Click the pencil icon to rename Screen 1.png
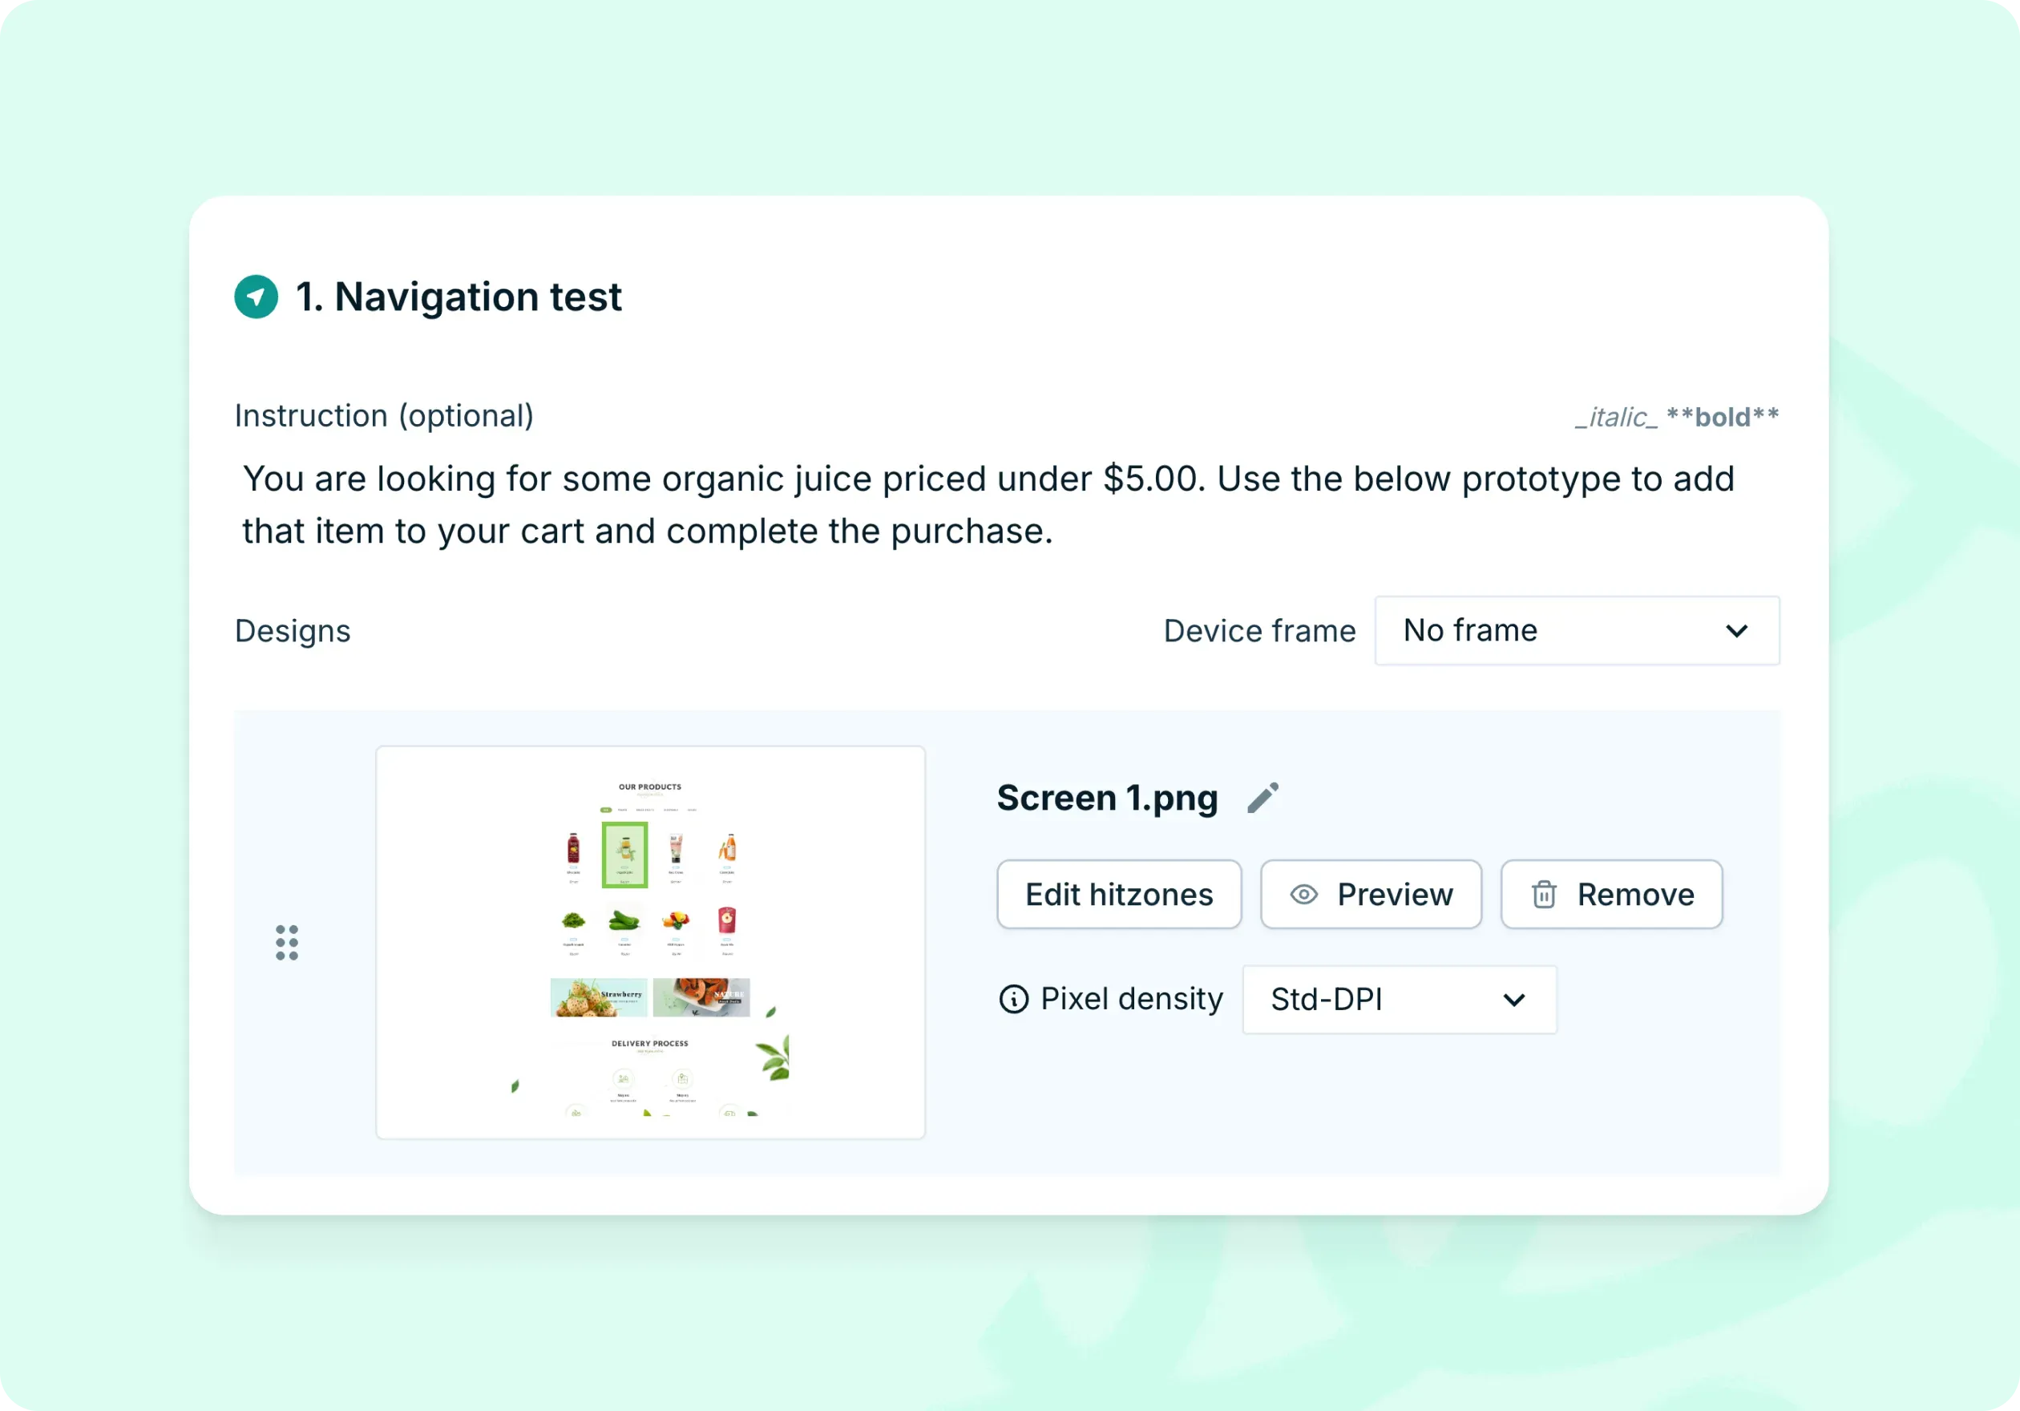 point(1264,796)
